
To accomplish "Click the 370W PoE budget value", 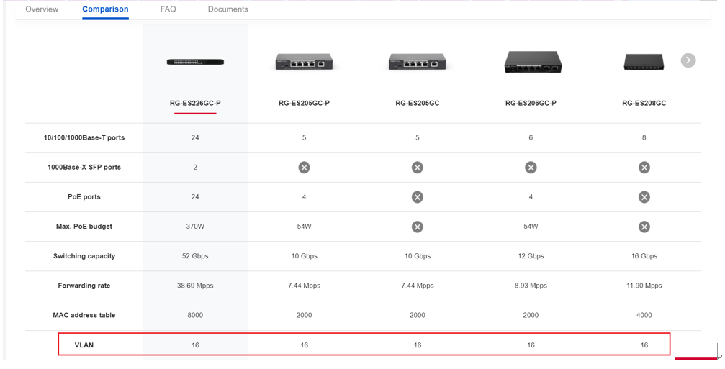I will (195, 227).
